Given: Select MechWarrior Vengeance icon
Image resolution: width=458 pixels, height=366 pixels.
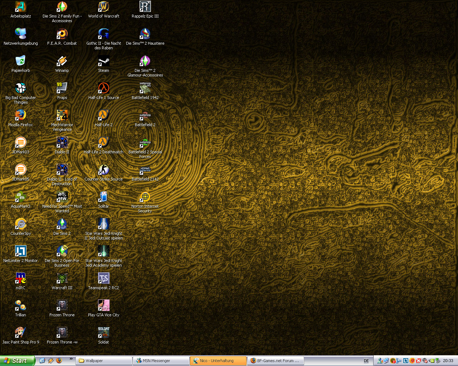Looking at the screenshot, I should (x=62, y=120).
